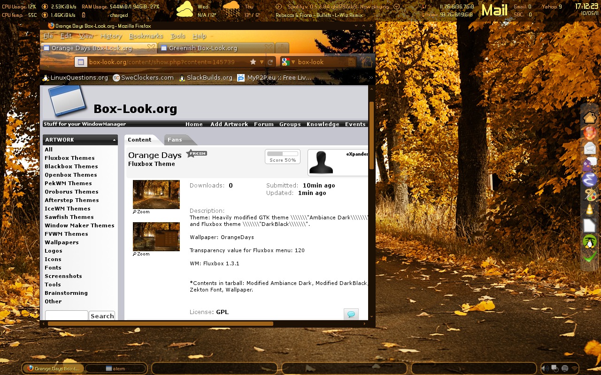Click the vertical scrollbar thumb

click(371, 135)
